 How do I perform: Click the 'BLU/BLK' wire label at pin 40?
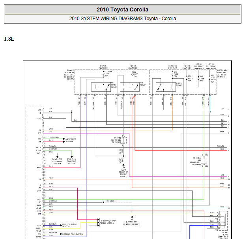click(x=53, y=224)
